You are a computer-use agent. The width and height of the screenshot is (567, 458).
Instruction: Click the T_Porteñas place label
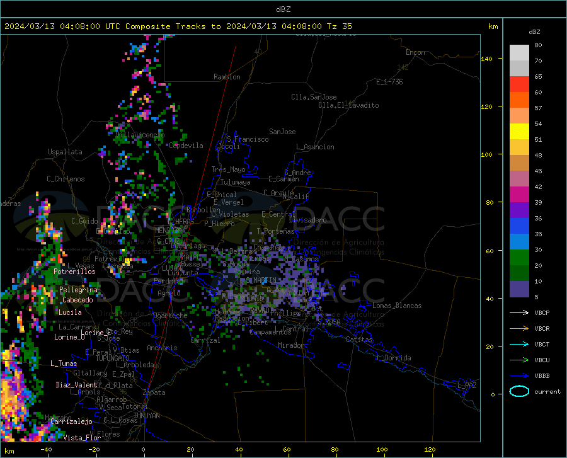click(x=275, y=231)
